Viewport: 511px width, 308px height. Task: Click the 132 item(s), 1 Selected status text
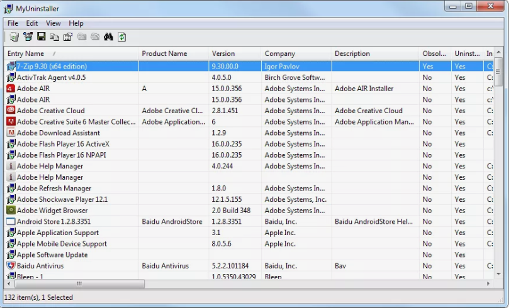38,297
